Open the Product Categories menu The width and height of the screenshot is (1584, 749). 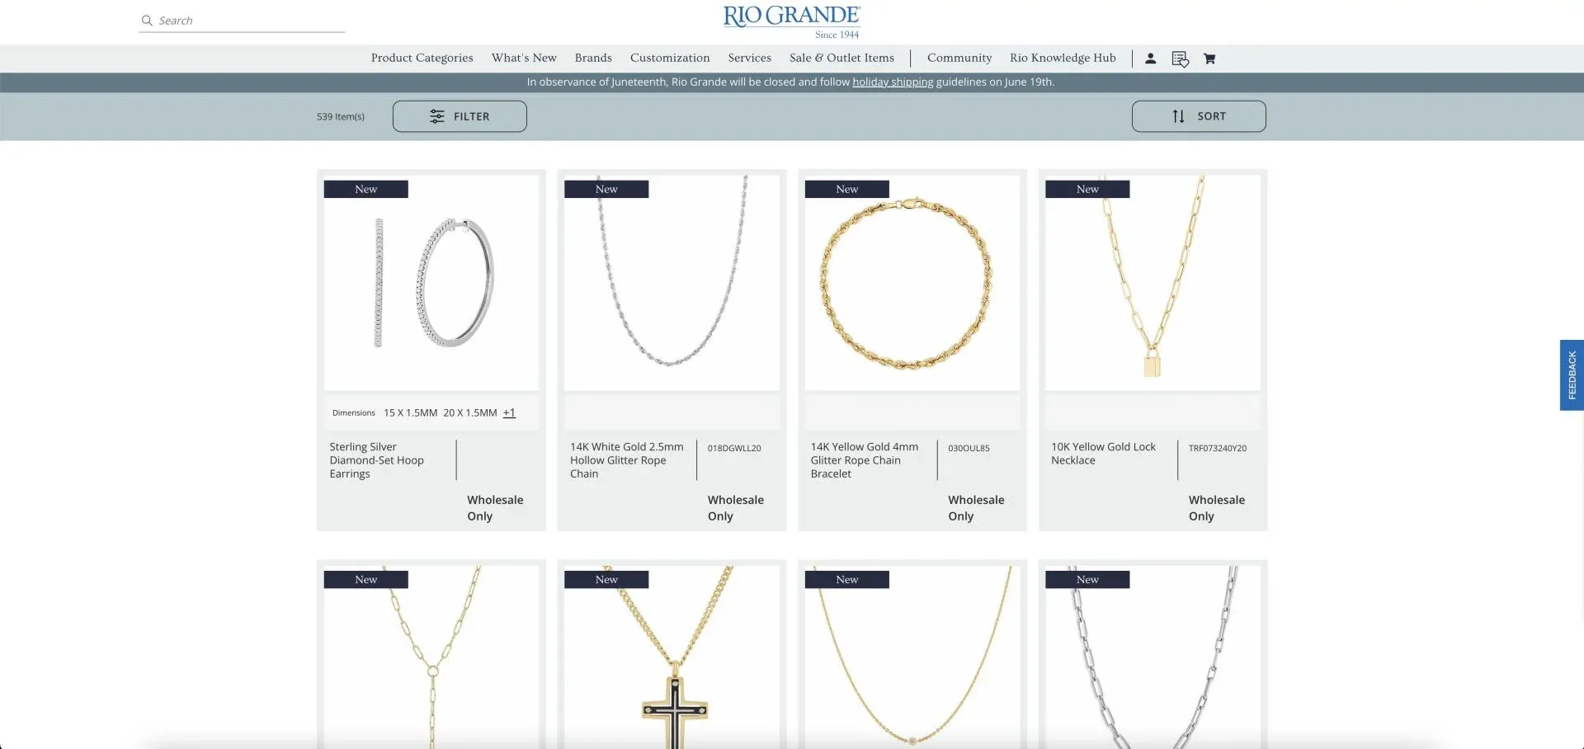point(422,58)
